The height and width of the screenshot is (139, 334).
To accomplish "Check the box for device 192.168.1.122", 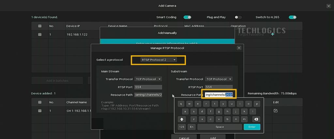I will pos(40,34).
